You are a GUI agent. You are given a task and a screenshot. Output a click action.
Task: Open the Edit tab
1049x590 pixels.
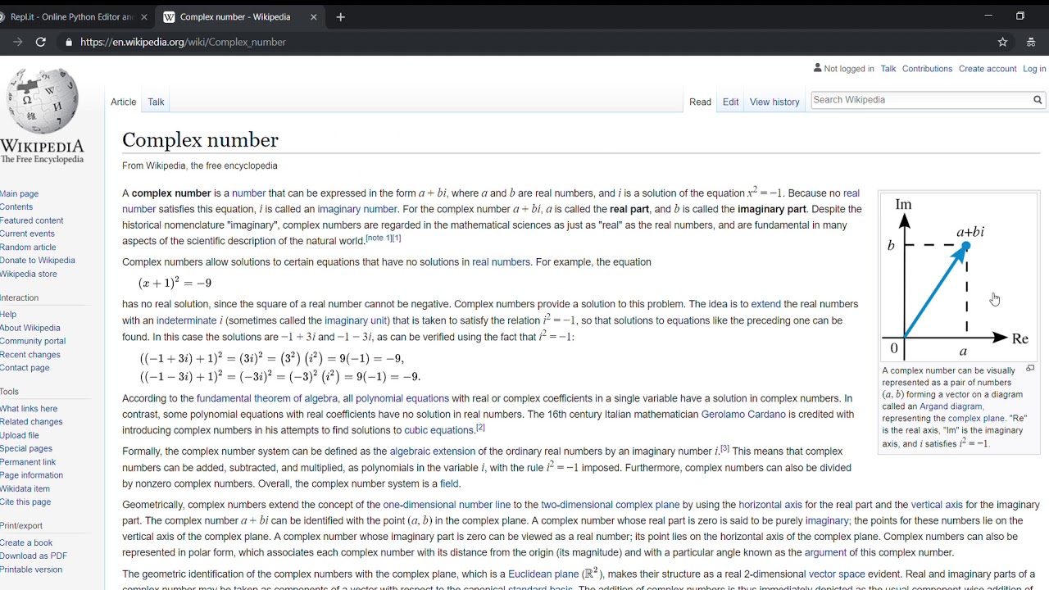(x=730, y=102)
